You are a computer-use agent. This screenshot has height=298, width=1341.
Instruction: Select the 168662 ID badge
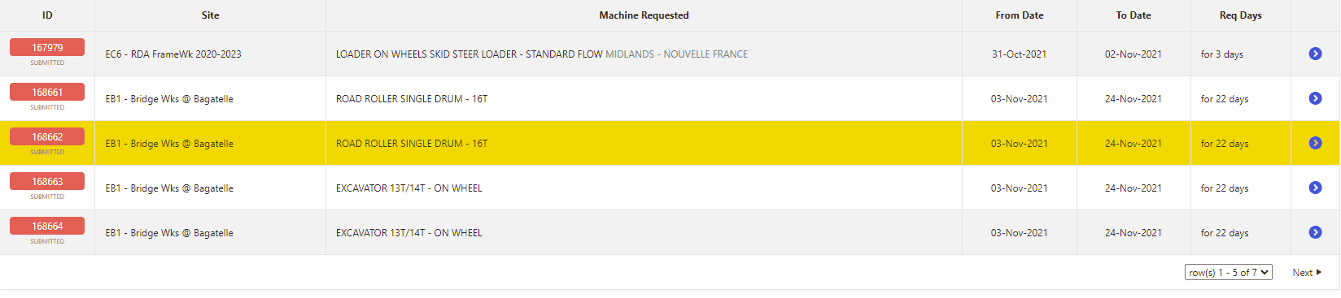[47, 137]
